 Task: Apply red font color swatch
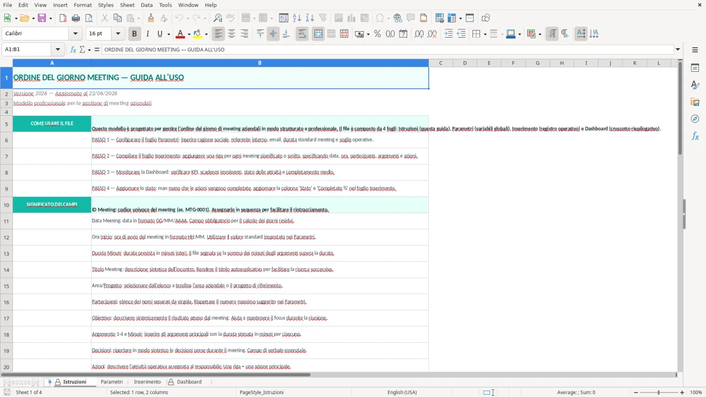181,34
